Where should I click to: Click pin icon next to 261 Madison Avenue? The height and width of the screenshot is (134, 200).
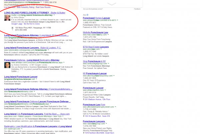coord(84,99)
